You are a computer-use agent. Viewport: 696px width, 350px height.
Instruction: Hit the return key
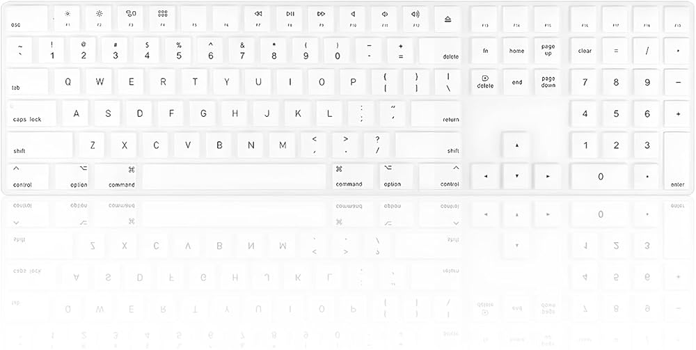[436, 113]
